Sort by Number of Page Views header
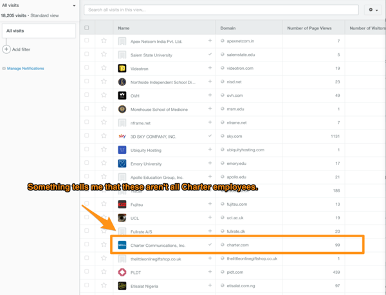 (x=309, y=28)
